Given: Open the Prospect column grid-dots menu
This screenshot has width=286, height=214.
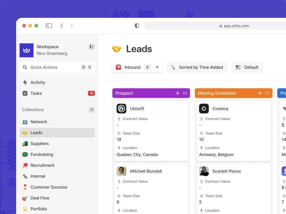Looking at the screenshot, I should pos(185,93).
